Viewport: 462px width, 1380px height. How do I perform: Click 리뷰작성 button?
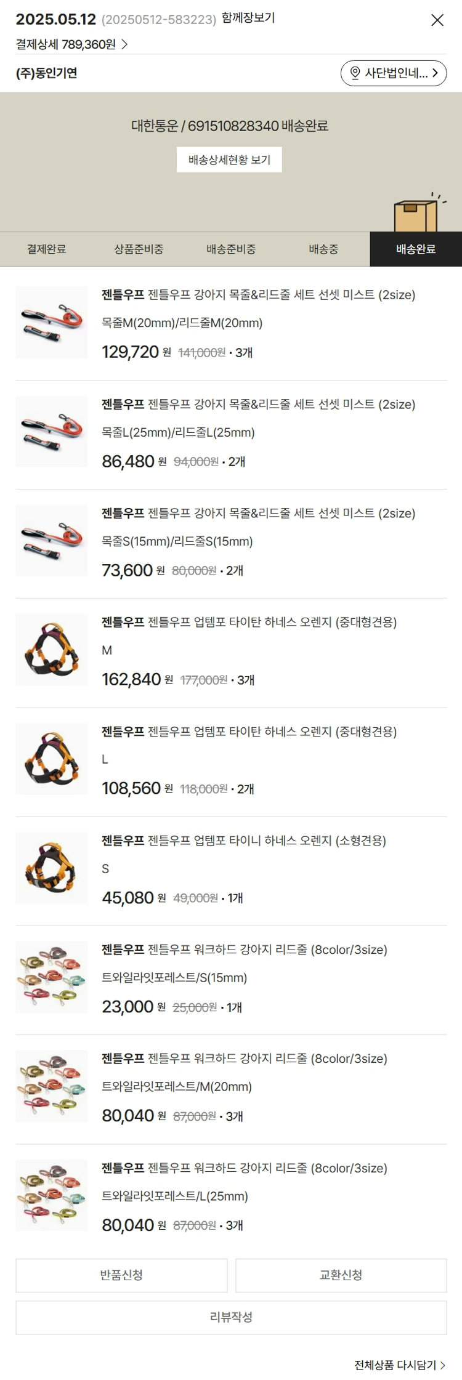[x=231, y=1317]
